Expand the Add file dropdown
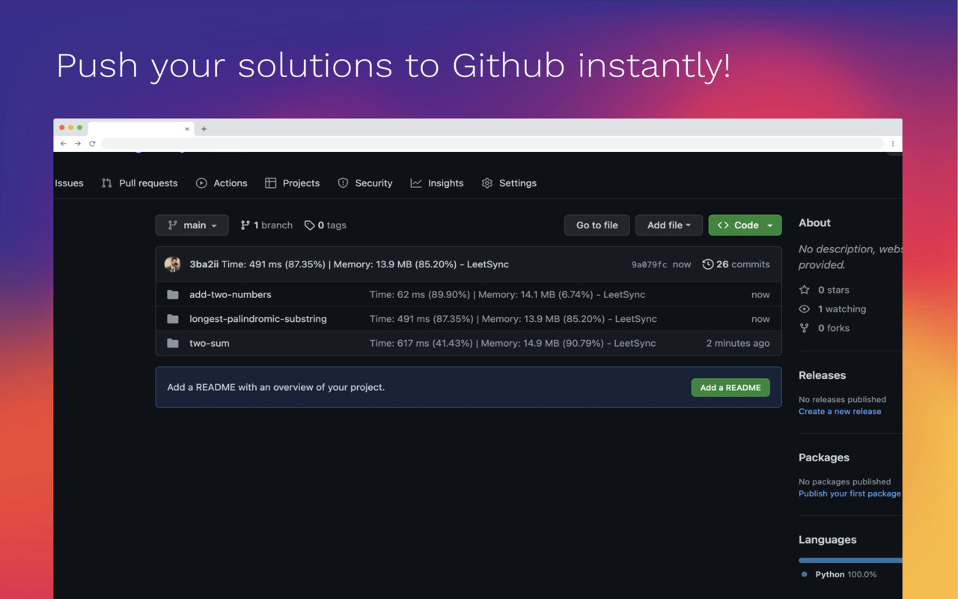Viewport: 958px width, 599px height. click(668, 225)
